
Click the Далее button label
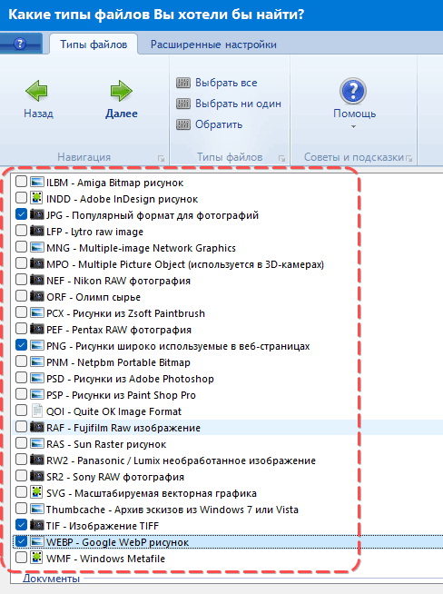click(122, 114)
